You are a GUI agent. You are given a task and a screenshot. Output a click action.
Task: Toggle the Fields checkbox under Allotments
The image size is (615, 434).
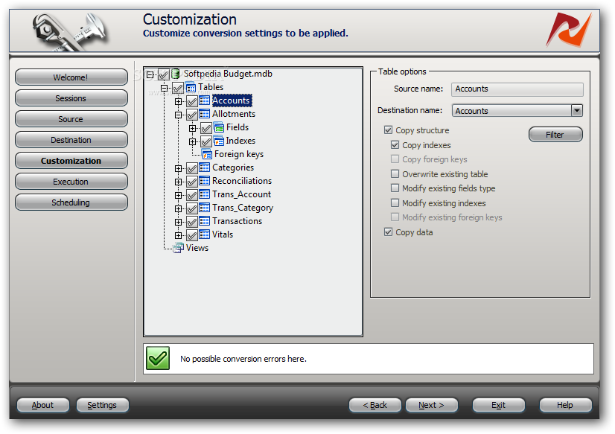(206, 128)
